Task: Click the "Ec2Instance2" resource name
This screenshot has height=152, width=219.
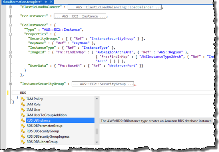Action: point(34,25)
